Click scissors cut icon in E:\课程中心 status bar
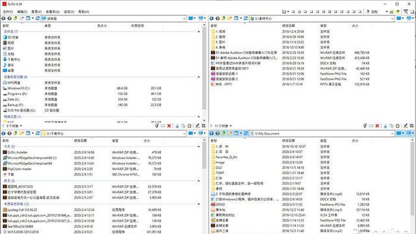The height and width of the screenshot is (234, 416). pyautogui.click(x=385, y=125)
